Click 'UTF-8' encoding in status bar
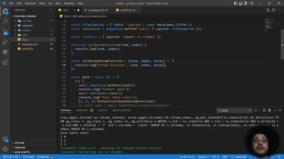This screenshot has height=159, width=284. pos(215,157)
